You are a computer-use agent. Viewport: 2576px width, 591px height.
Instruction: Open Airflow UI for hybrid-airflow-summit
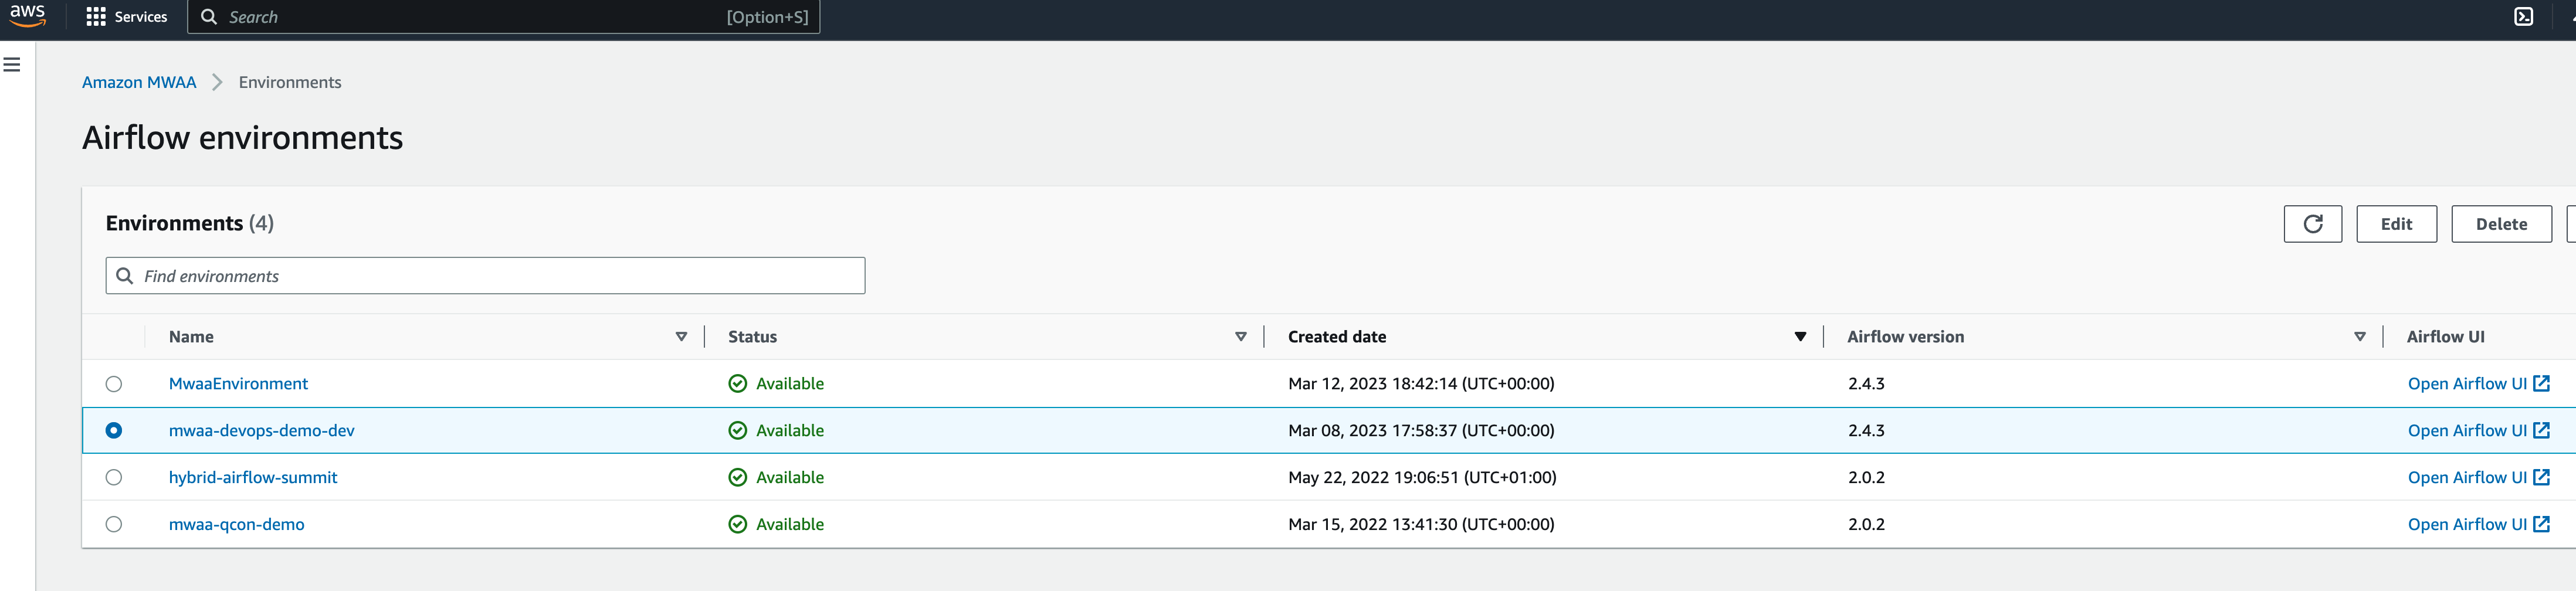(2478, 478)
